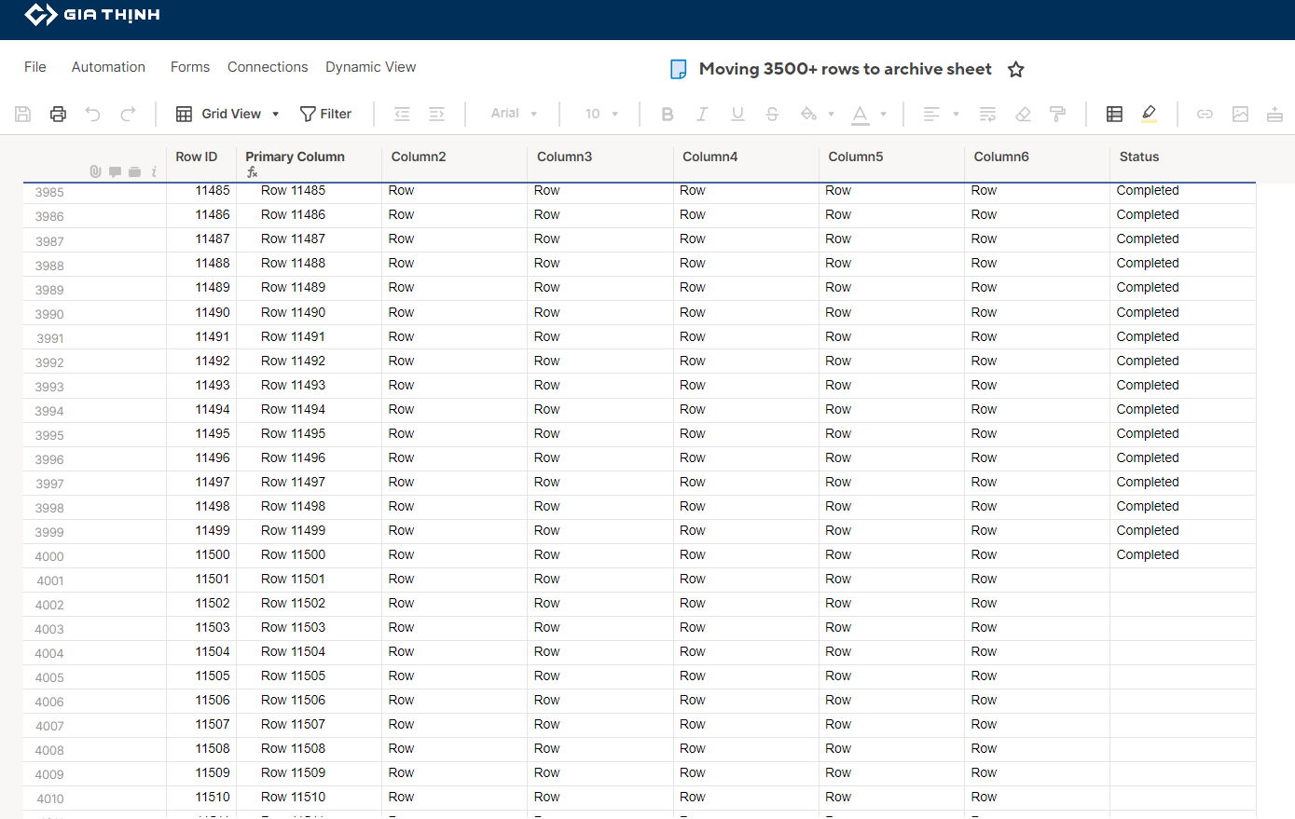Click Completed status in row 11485
This screenshot has height=819, width=1295.
1148,190
